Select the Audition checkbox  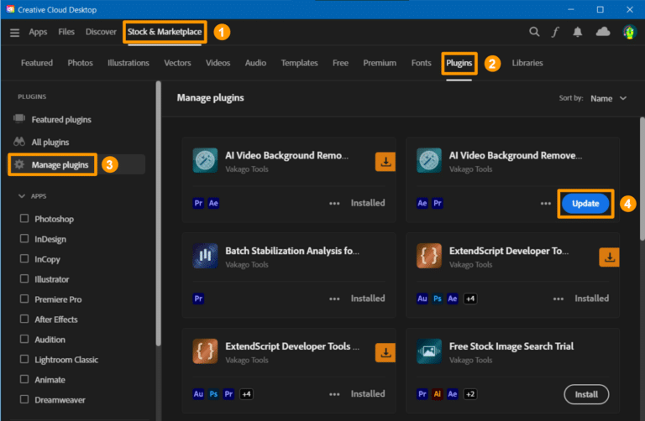(24, 340)
